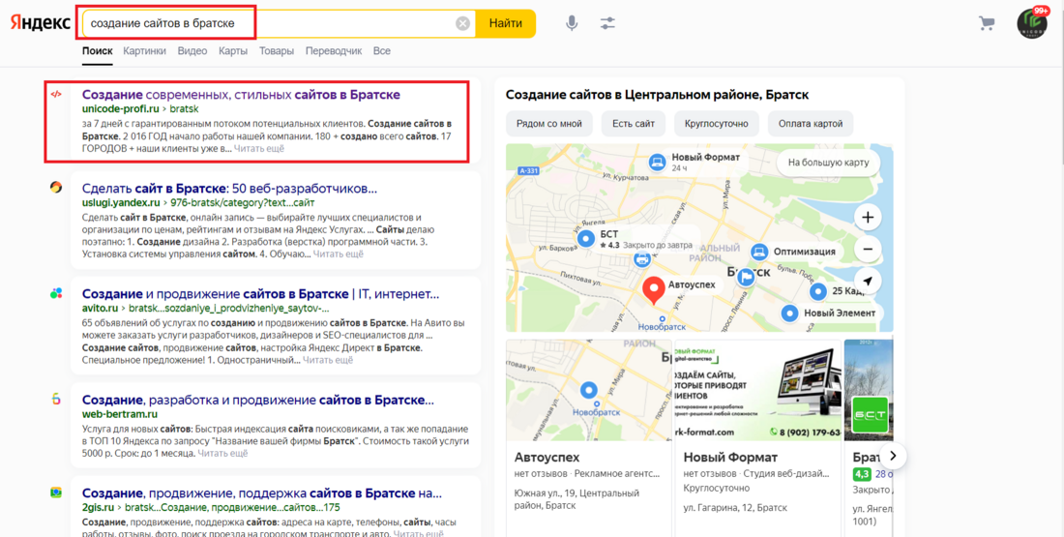Click the Автоуспех card title
Image resolution: width=1064 pixels, height=537 pixels.
click(547, 457)
